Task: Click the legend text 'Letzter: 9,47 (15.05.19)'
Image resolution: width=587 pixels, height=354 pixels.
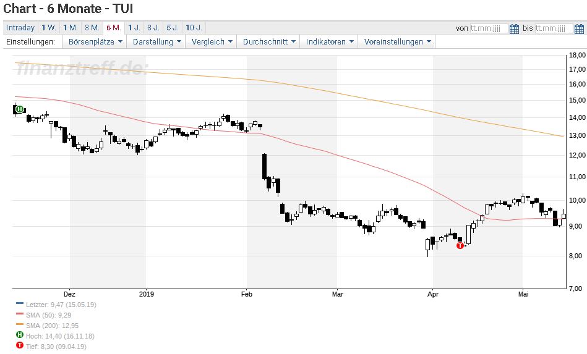Action: tap(61, 305)
